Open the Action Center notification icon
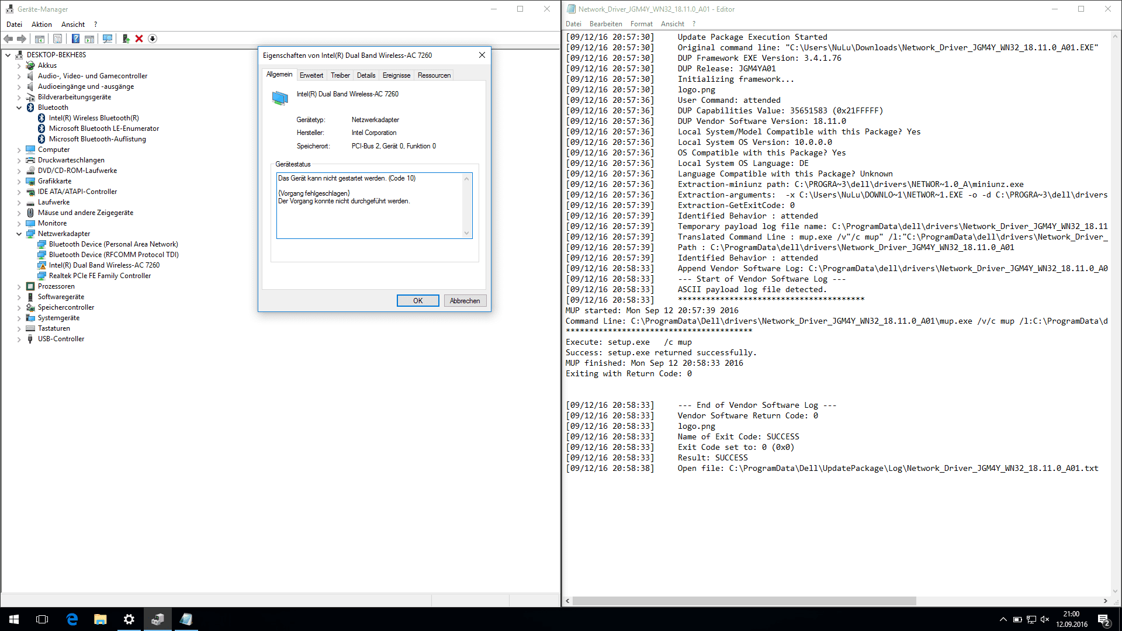The image size is (1122, 631). click(x=1104, y=619)
